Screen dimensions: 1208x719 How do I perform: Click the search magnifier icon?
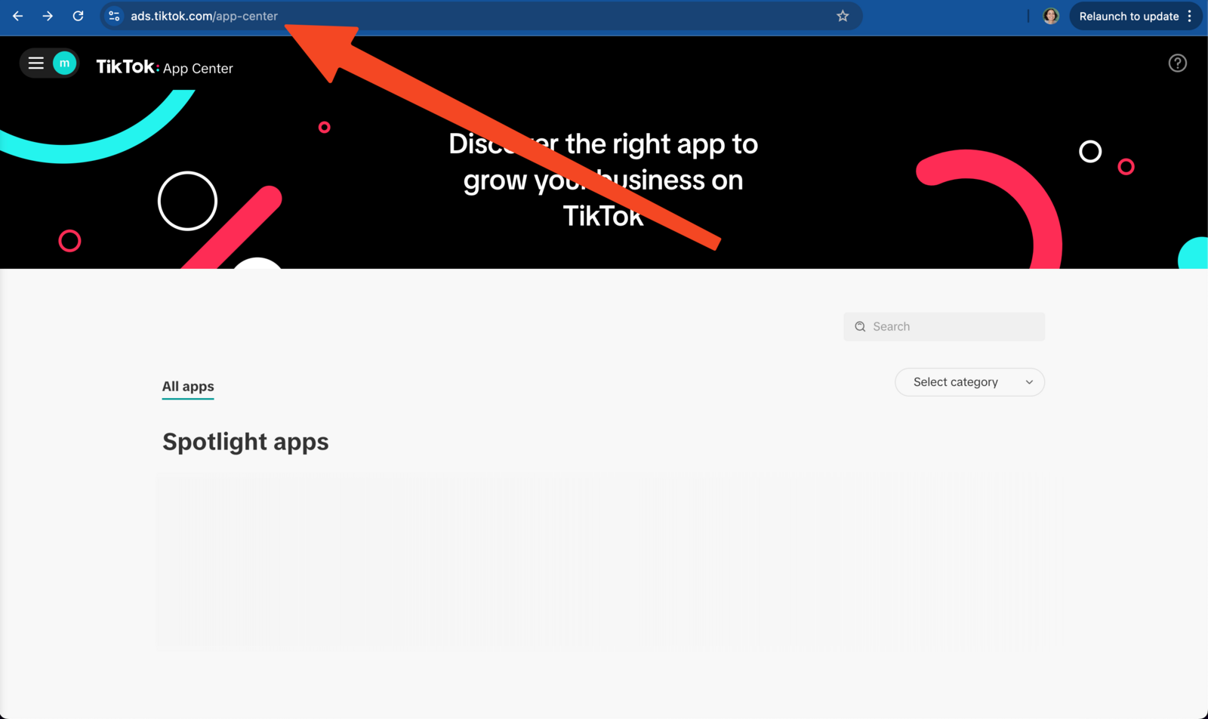tap(860, 326)
